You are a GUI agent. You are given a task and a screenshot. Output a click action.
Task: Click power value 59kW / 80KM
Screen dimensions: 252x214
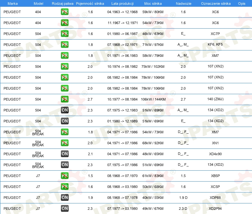coord(153,12)
